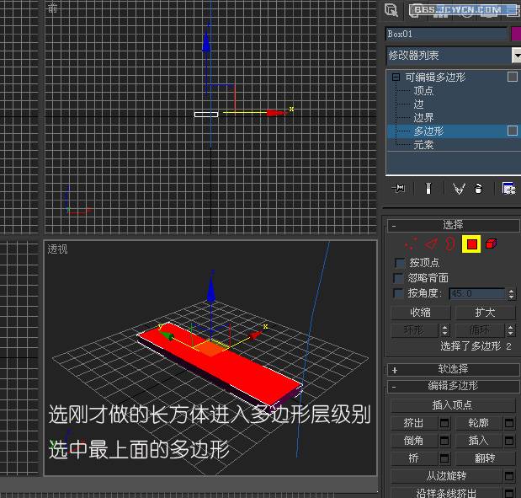Click the Pin Stack icon
The image size is (521, 498).
[x=398, y=189]
